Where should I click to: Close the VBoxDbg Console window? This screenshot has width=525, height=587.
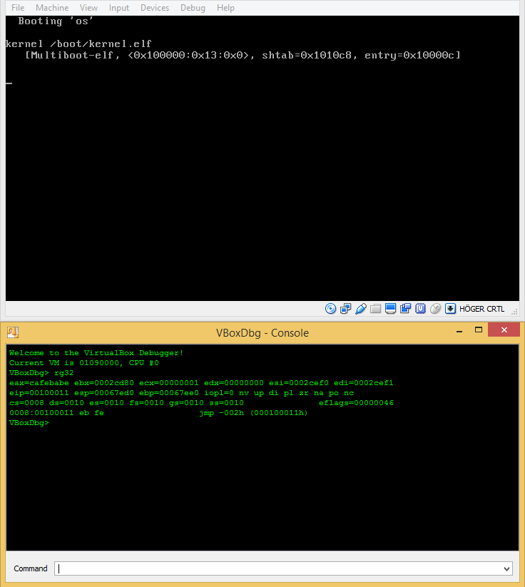[504, 330]
